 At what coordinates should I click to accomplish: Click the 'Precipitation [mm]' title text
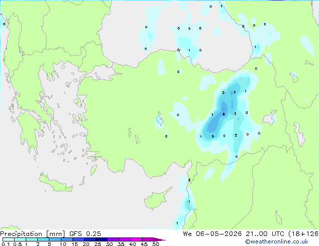coord(33,234)
